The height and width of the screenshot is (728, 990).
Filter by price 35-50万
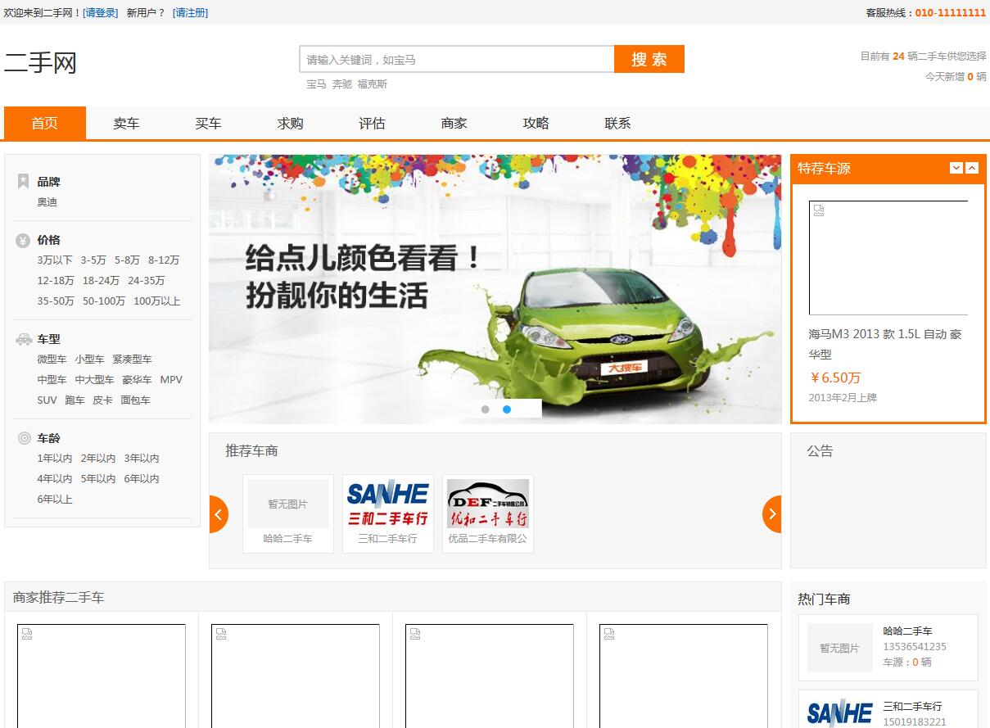(x=56, y=301)
